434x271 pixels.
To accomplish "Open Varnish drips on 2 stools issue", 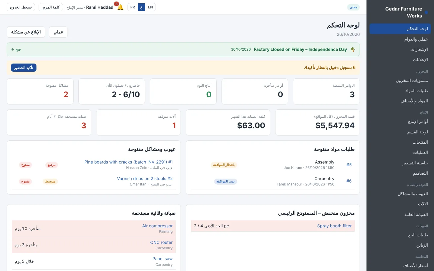I will click(x=145, y=179).
